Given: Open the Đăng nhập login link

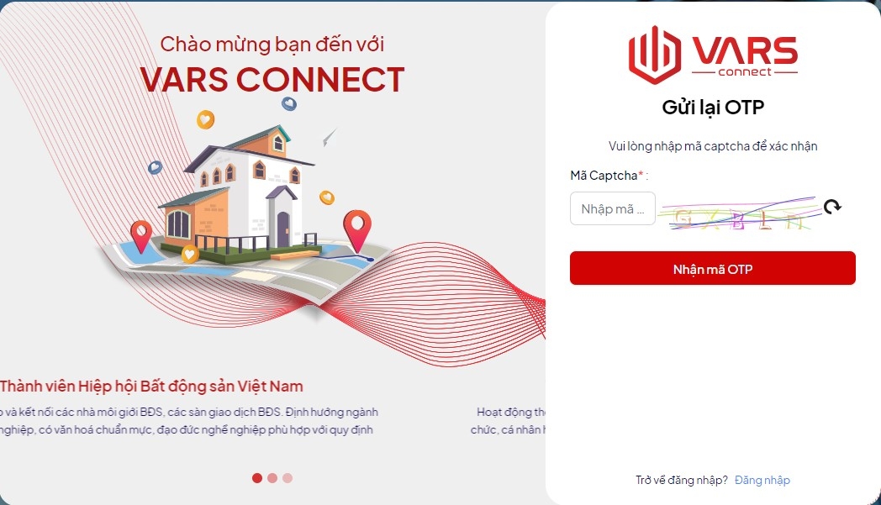Looking at the screenshot, I should [x=762, y=481].
